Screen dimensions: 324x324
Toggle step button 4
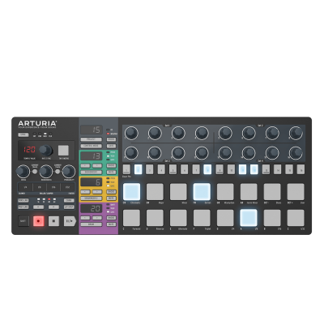(x=161, y=169)
